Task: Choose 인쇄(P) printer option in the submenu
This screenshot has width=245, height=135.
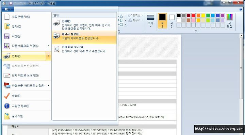Action: coord(84,24)
